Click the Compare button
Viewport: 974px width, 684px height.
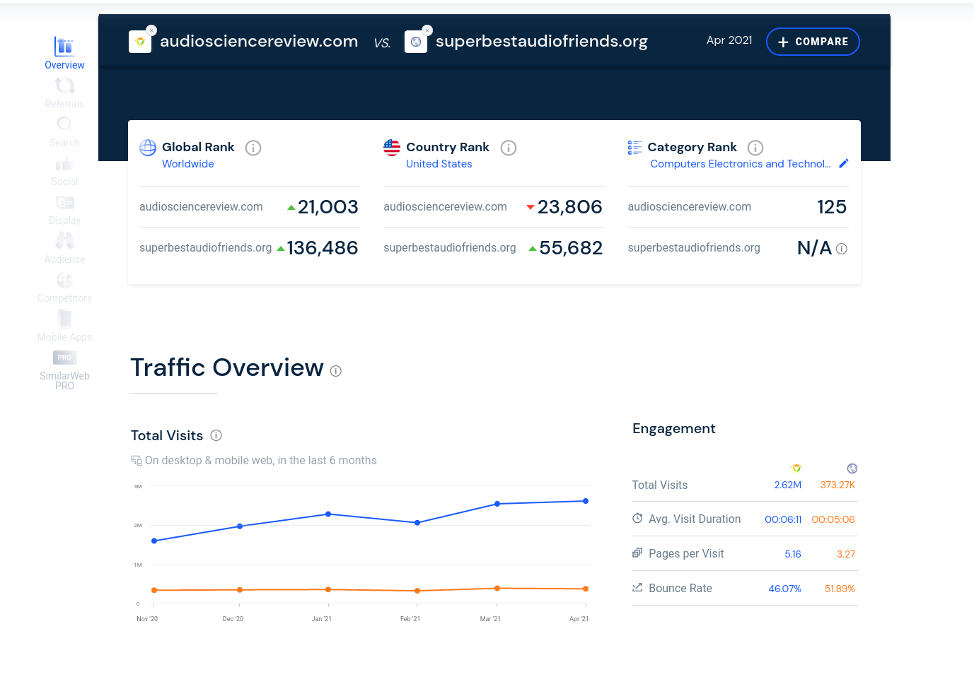813,42
